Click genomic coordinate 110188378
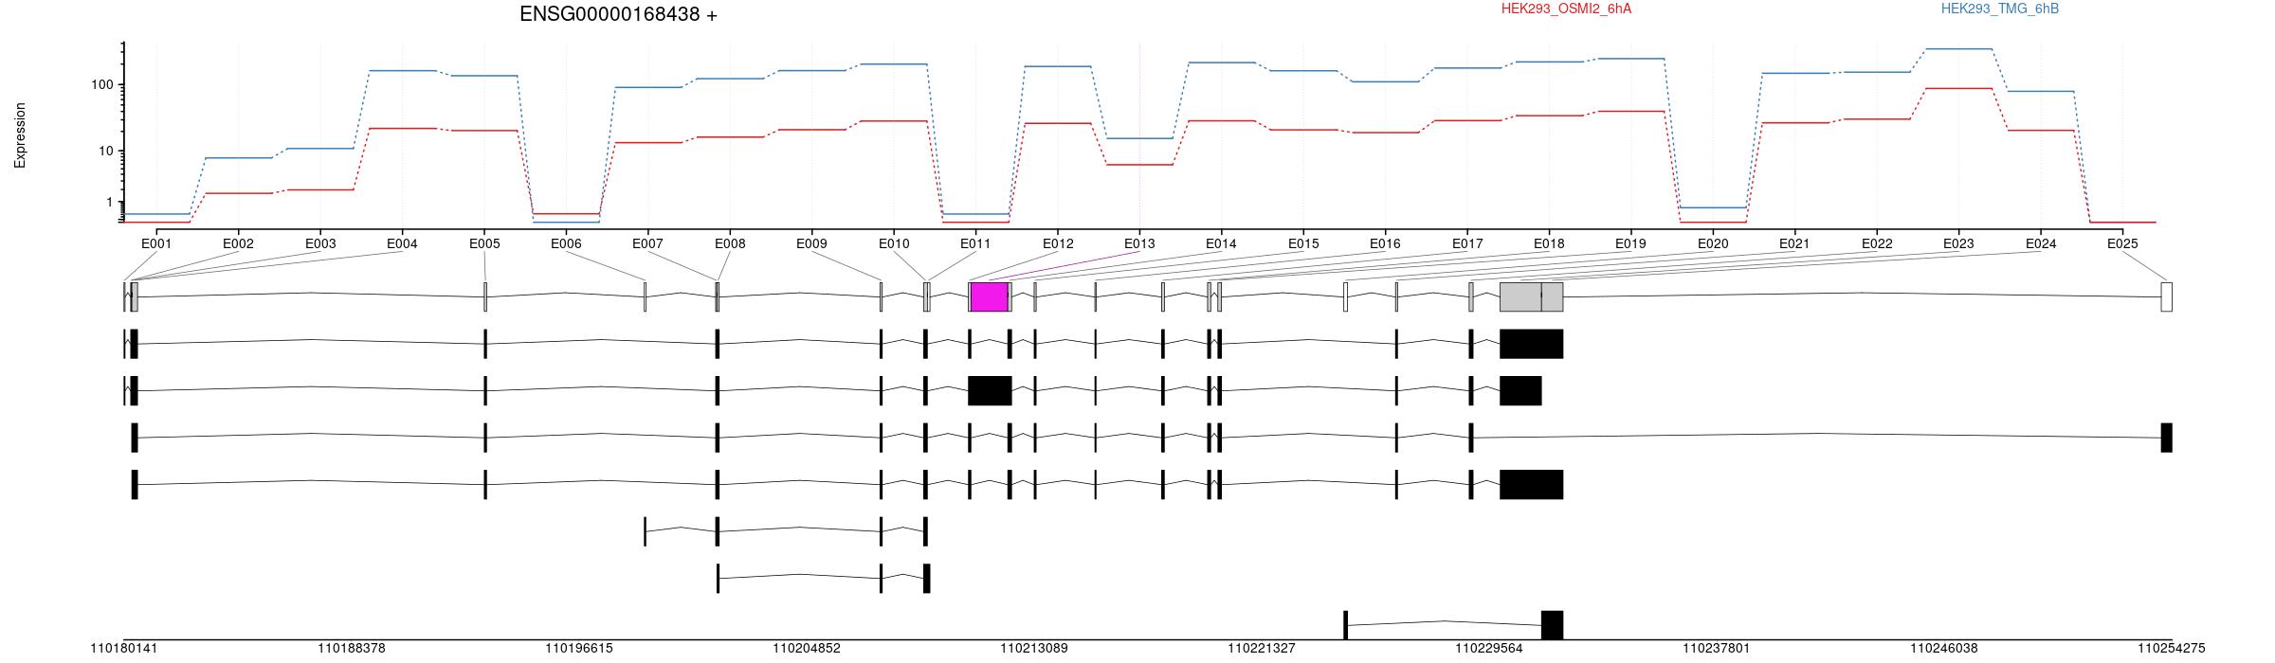The height and width of the screenshot is (663, 2275). (x=352, y=649)
